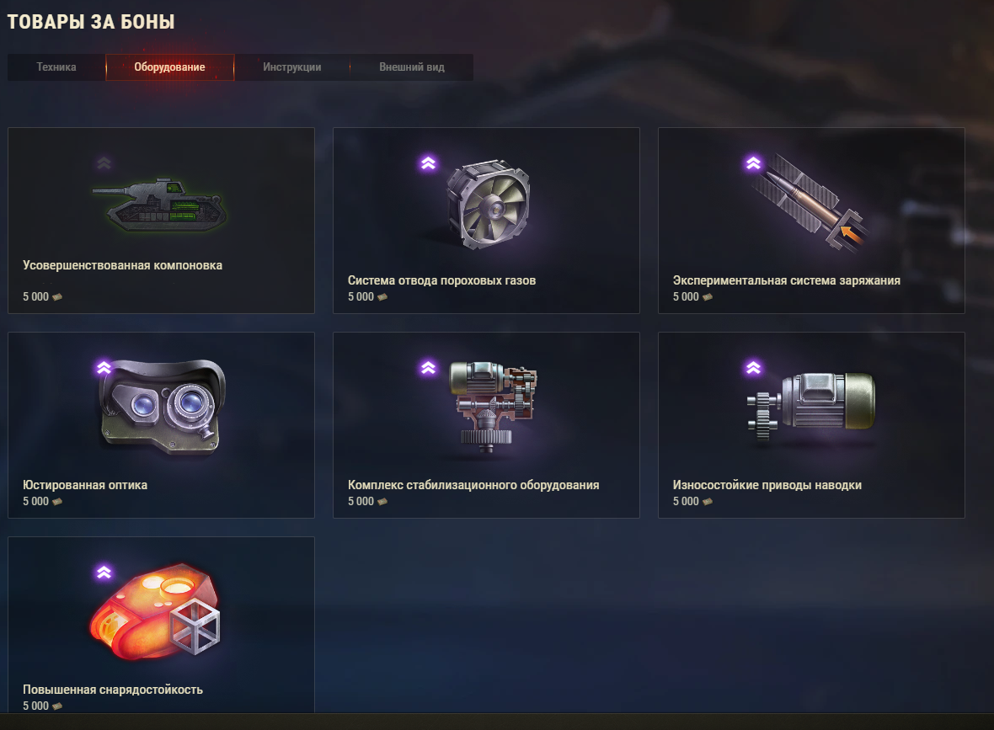Click Комплекс стабилизационного оборудования title
Screen dimensions: 994x730
tap(473, 485)
